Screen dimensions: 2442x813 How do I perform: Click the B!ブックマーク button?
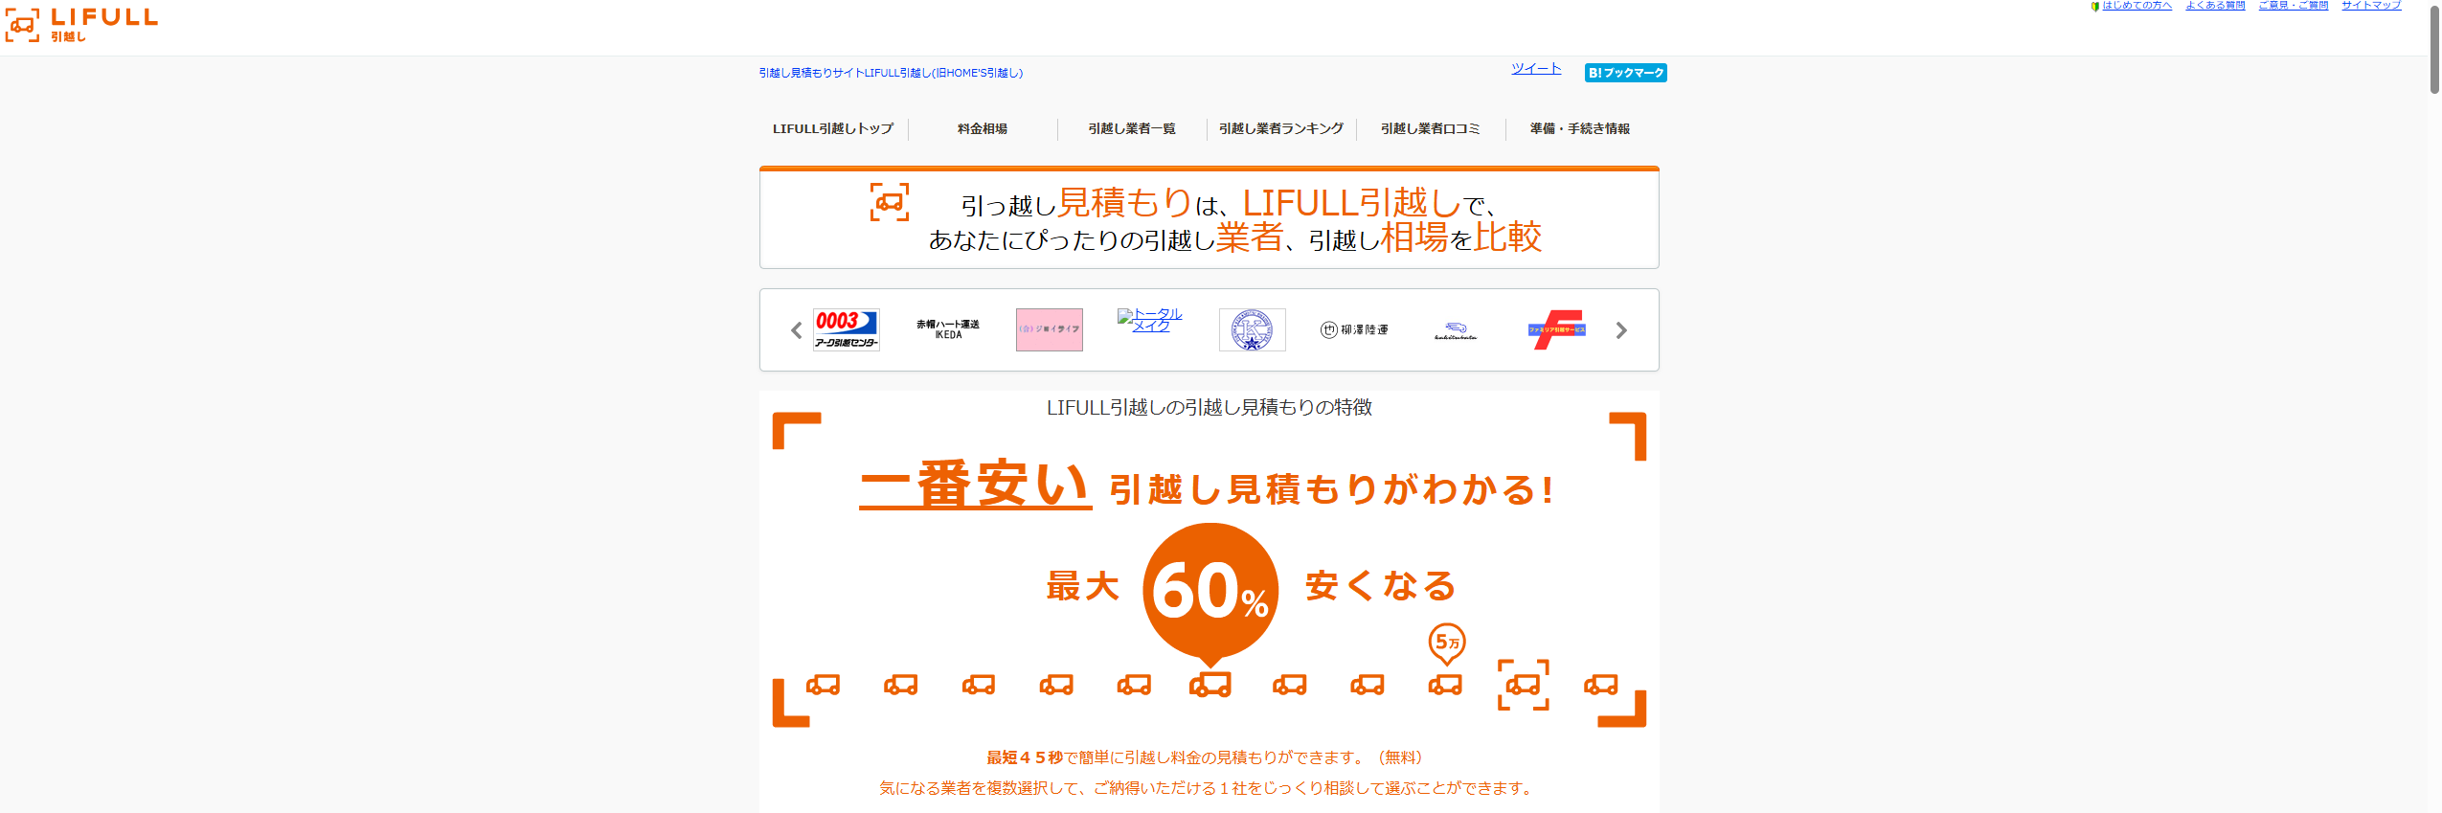1625,73
